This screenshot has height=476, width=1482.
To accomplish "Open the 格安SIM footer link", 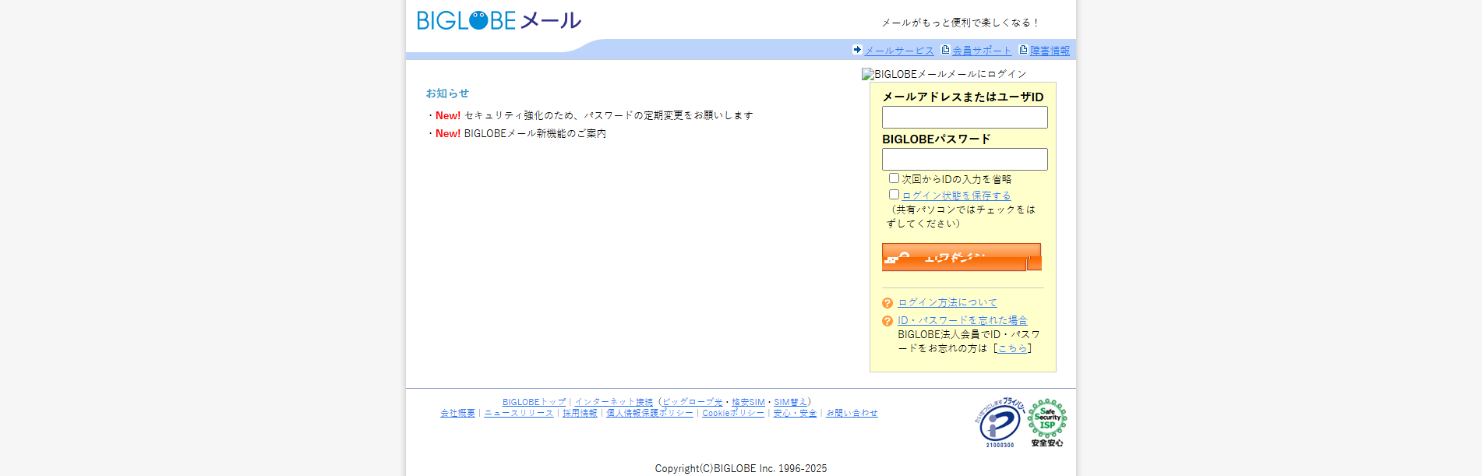I will click(748, 402).
